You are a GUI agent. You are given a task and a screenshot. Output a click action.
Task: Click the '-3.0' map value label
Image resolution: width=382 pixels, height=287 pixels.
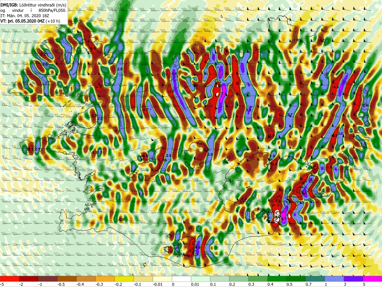[x=171, y=91]
